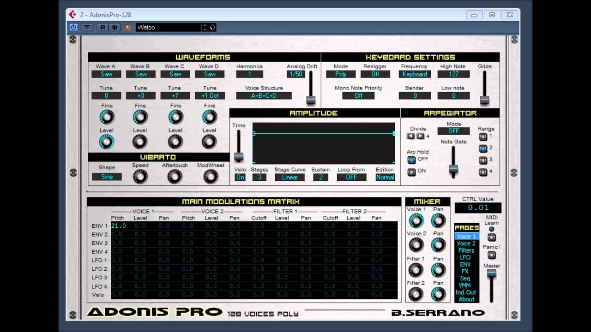Toggle the MIDI Learn button
The height and width of the screenshot is (332, 591).
point(492,237)
